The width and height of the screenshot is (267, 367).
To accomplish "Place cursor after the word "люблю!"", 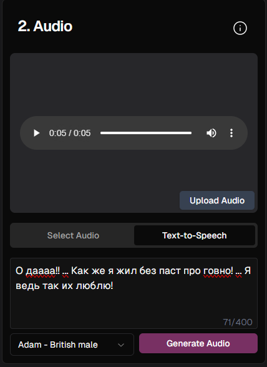I will pyautogui.click(x=114, y=286).
